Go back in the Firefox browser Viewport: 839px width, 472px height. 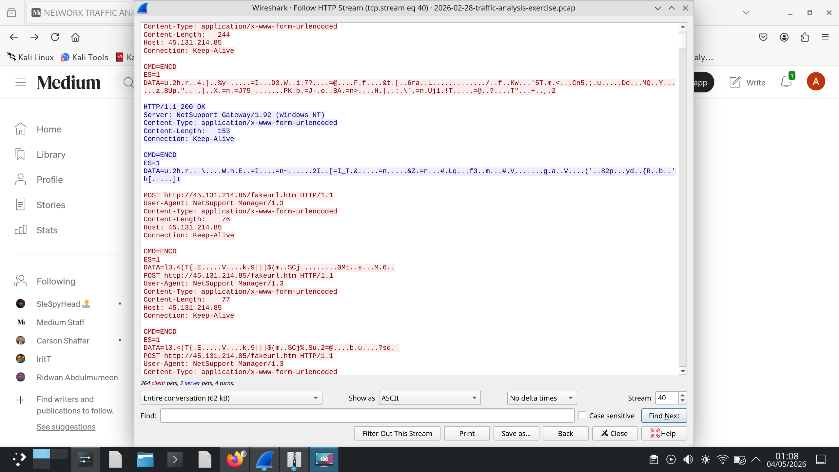14,37
